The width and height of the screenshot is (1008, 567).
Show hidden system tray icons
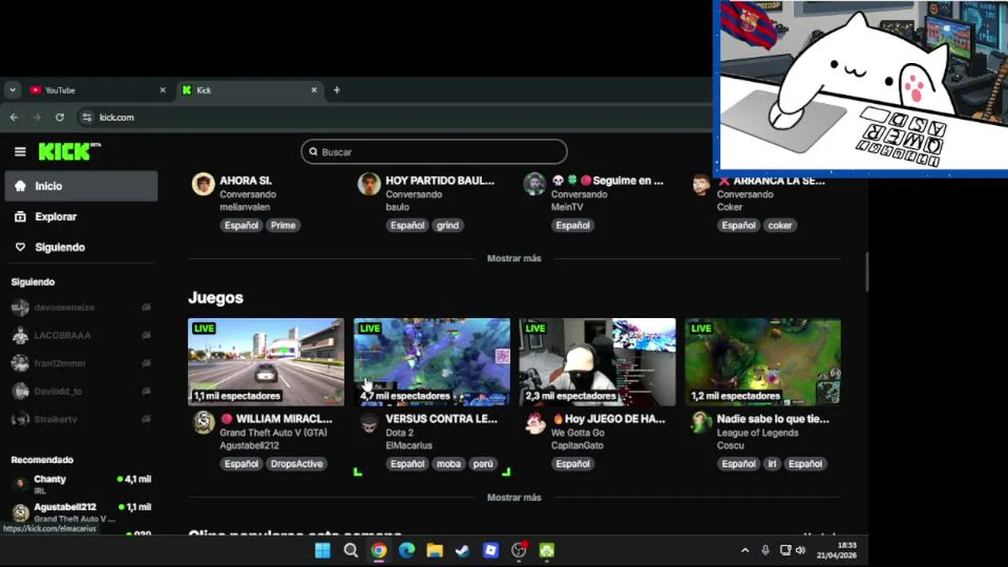(x=745, y=550)
